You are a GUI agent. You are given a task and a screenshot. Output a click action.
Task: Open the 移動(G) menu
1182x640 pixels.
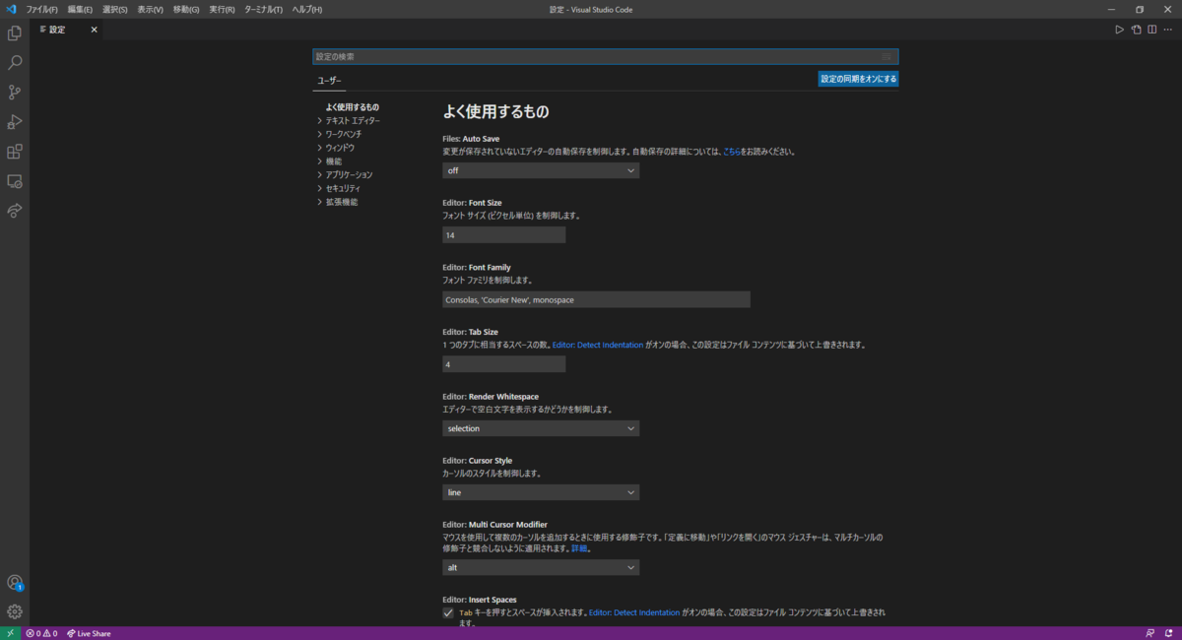pyautogui.click(x=186, y=9)
